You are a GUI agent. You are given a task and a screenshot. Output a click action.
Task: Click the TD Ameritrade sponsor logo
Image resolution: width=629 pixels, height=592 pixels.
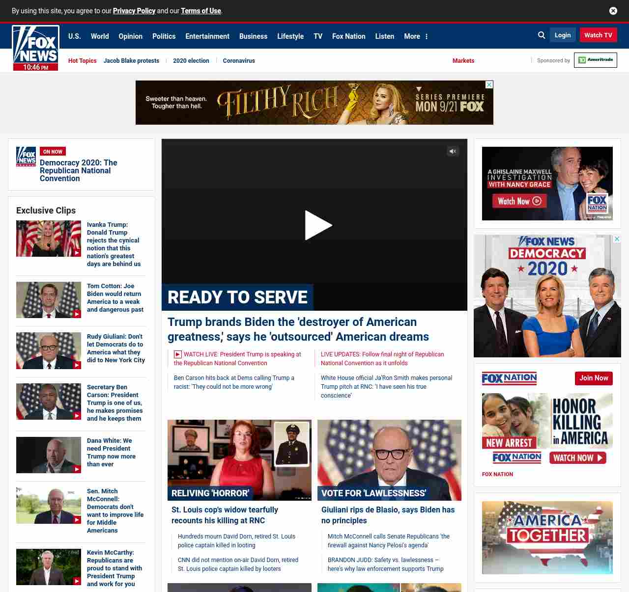(x=595, y=60)
